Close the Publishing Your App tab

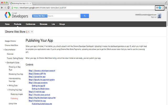pyautogui.click(x=30, y=3)
